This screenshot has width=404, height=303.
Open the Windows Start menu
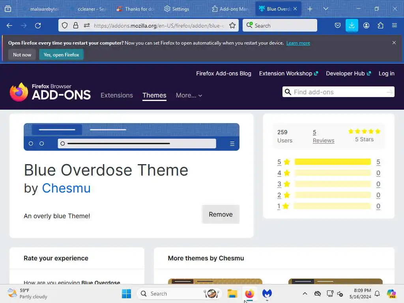point(126,294)
